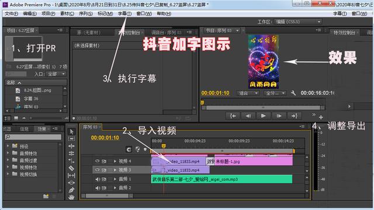Toggle sync lock on 视频 3 track

104,170
